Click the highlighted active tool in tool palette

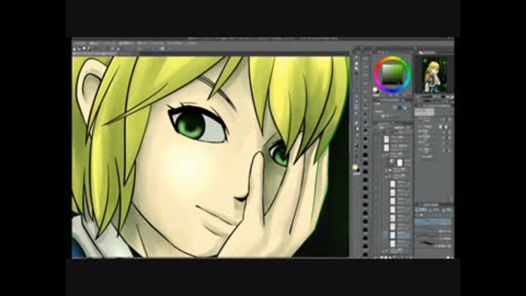(x=356, y=107)
